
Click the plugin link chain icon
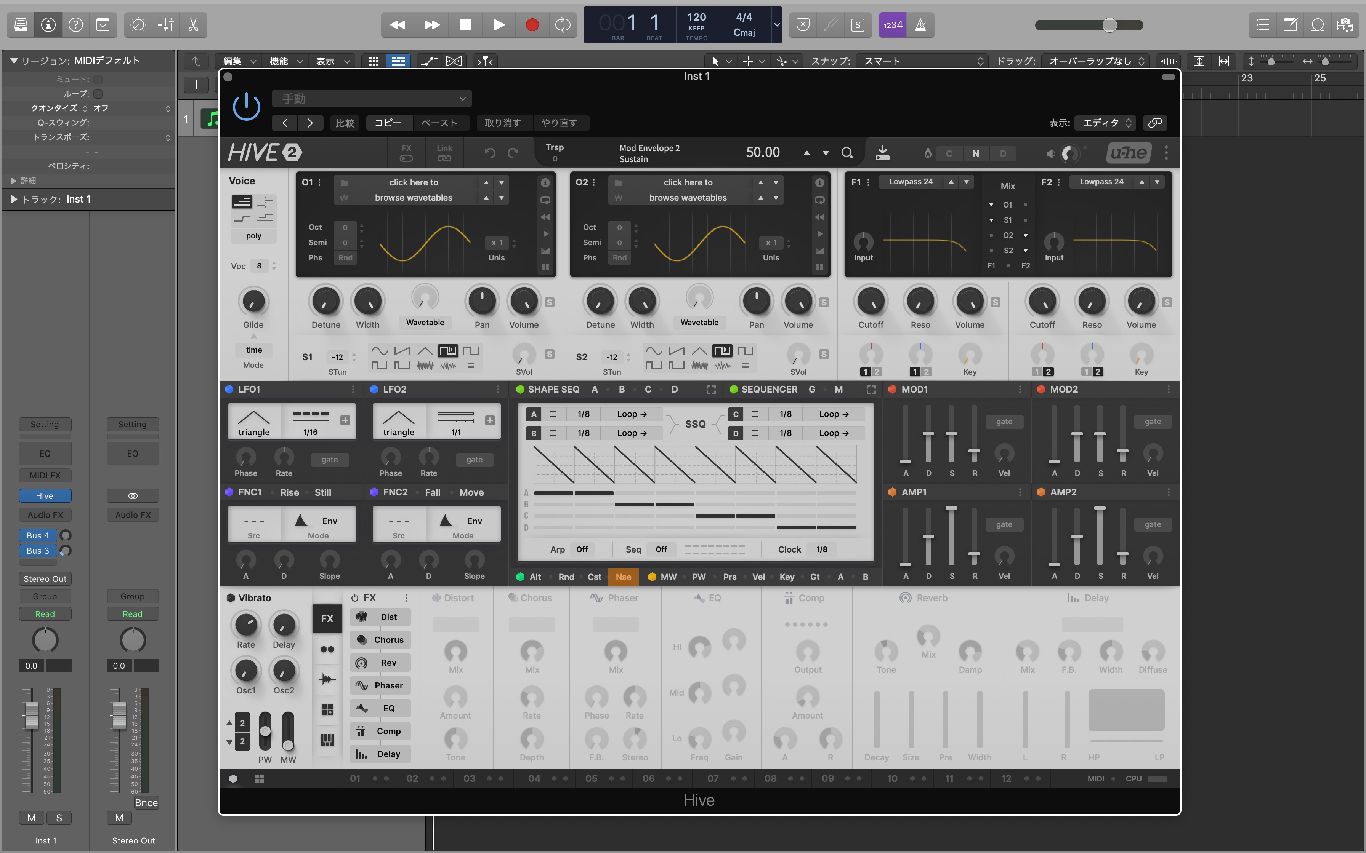1155,122
